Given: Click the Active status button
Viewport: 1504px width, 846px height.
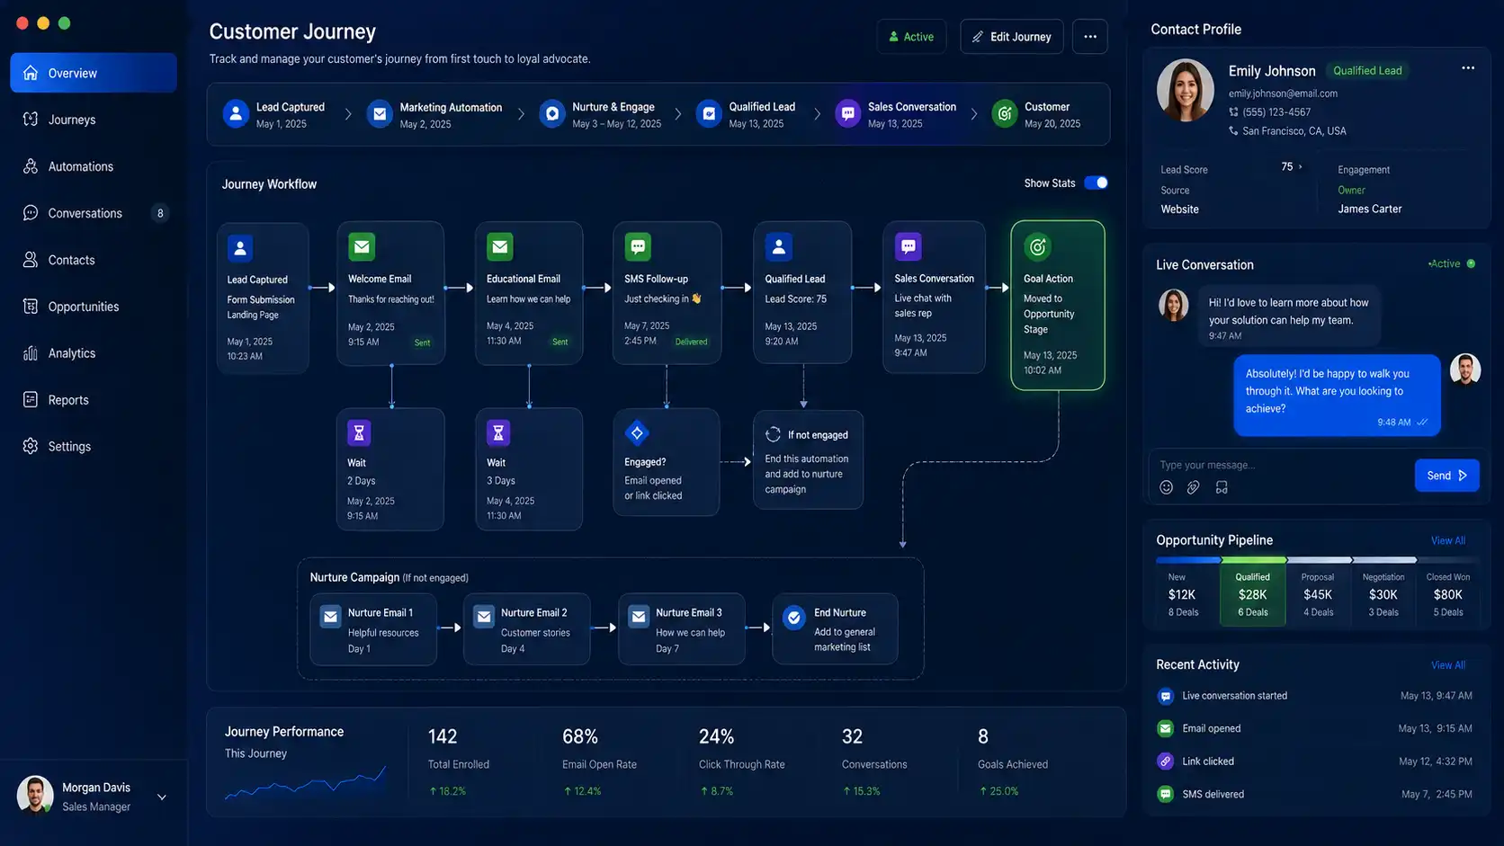Looking at the screenshot, I should tap(911, 37).
